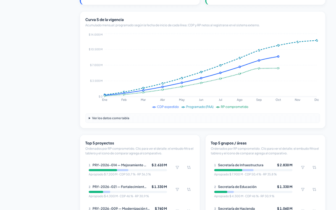Filter by Secretaría de Educación funnel icon
Viewport: 336px width, 210px height.
coord(302,189)
